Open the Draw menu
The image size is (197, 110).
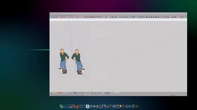pyautogui.click(x=61, y=15)
